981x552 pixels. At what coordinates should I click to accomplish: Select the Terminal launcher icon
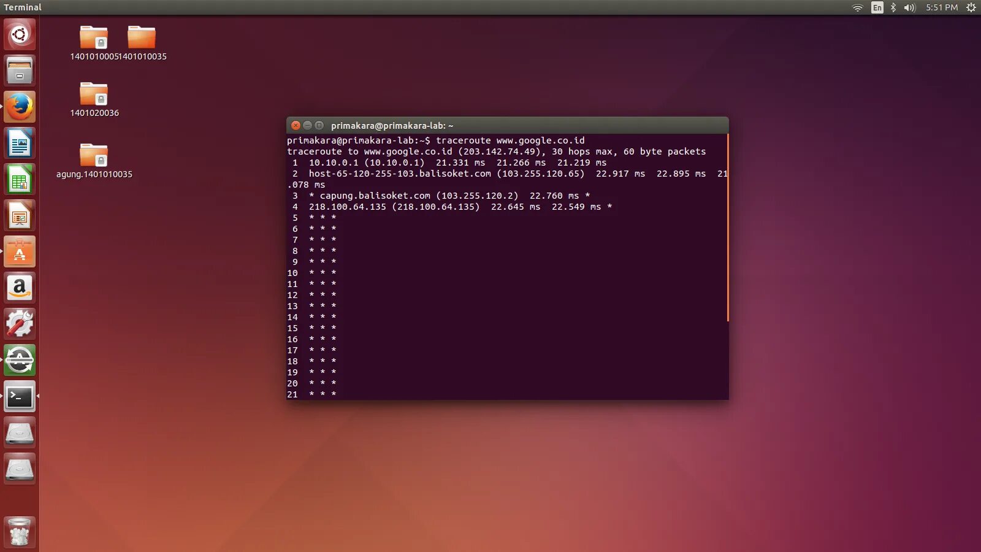pos(20,397)
